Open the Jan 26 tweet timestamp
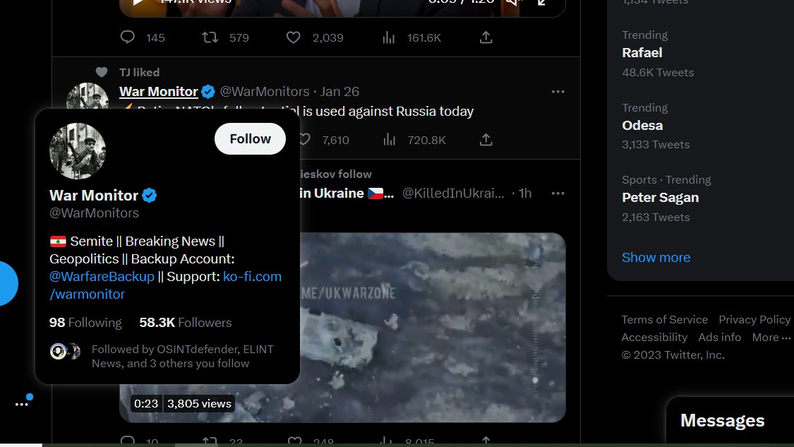Viewport: 794px width, 447px height. tap(339, 92)
